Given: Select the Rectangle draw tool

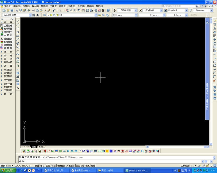Looking at the screenshot, I should pos(18,36).
